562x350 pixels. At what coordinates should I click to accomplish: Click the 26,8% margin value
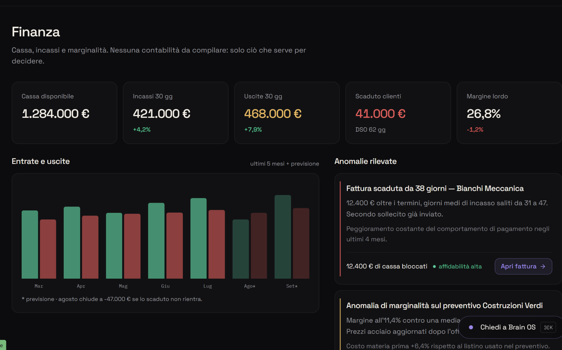point(484,114)
